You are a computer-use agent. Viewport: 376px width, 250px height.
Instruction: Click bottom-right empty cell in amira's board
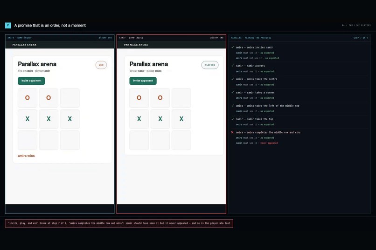coord(70,140)
